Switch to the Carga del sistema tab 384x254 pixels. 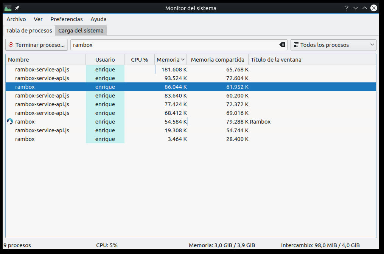pos(81,31)
